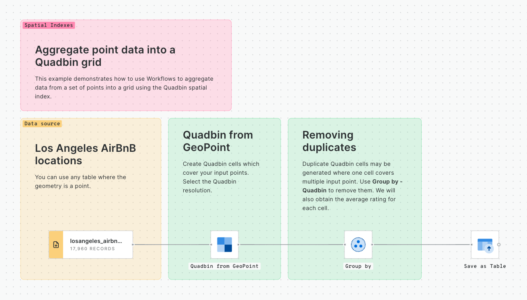Click the 'Save as Table' node label

pyautogui.click(x=485, y=266)
